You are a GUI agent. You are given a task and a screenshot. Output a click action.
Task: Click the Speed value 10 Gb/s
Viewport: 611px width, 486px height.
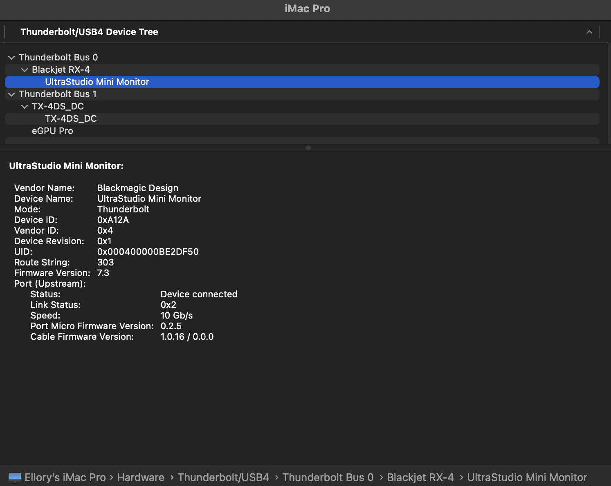177,315
